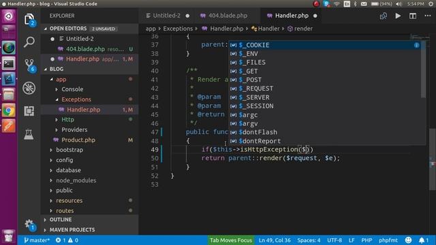Open the Explorer view in activity bar
The height and width of the screenshot is (245, 436).
[29, 19]
